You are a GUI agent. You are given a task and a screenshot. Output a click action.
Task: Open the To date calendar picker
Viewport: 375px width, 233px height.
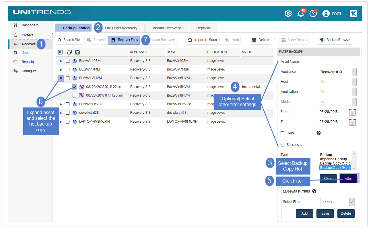pyautogui.click(x=352, y=122)
